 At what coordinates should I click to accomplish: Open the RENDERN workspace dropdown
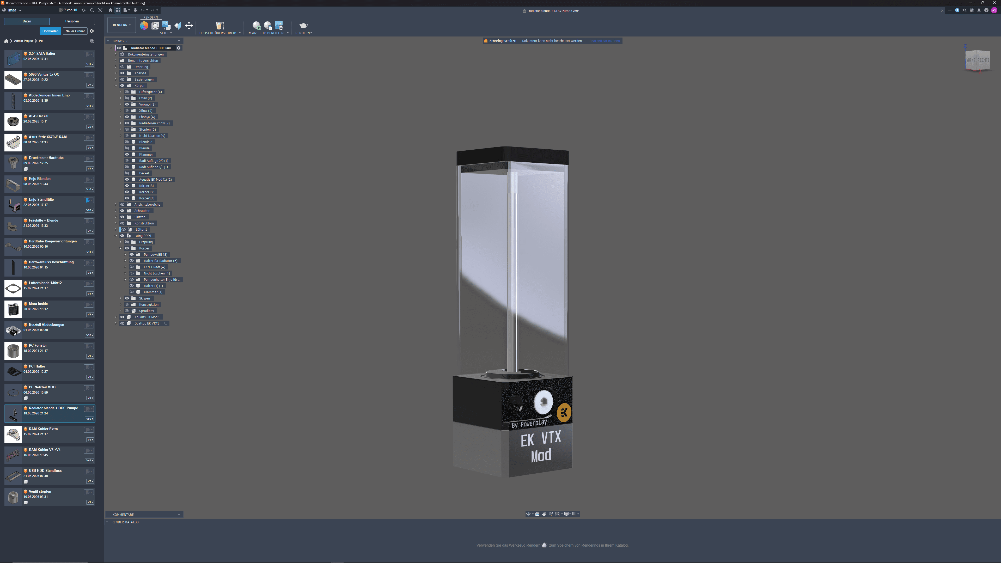tap(122, 25)
